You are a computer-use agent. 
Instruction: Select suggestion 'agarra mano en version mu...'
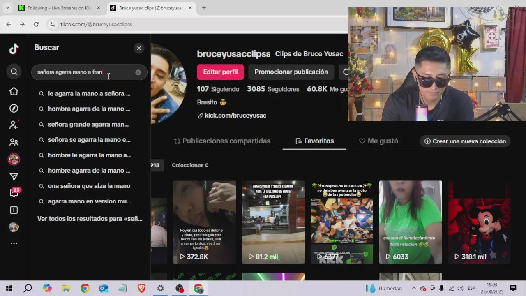click(x=89, y=201)
